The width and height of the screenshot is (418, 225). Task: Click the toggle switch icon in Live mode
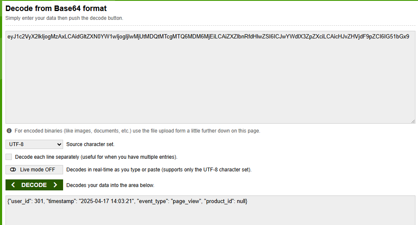[x=13, y=169]
